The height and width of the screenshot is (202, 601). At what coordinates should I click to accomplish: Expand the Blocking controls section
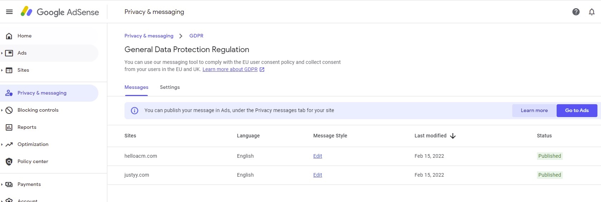pyautogui.click(x=2, y=110)
